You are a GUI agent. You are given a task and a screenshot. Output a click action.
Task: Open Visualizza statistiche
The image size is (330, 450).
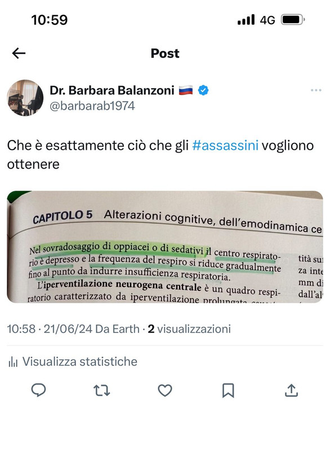tap(73, 361)
